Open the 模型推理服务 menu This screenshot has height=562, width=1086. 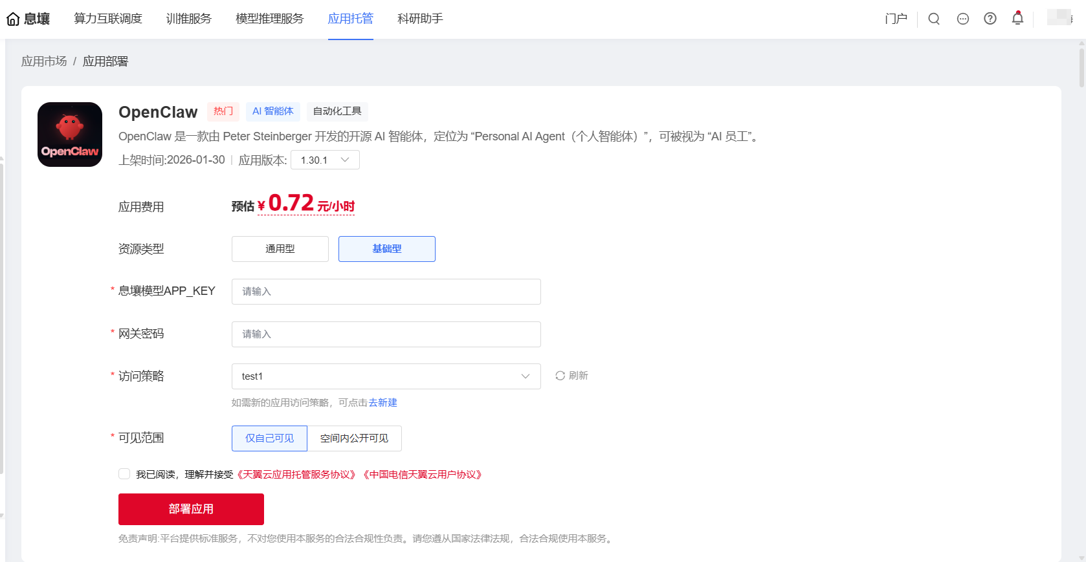coord(270,19)
